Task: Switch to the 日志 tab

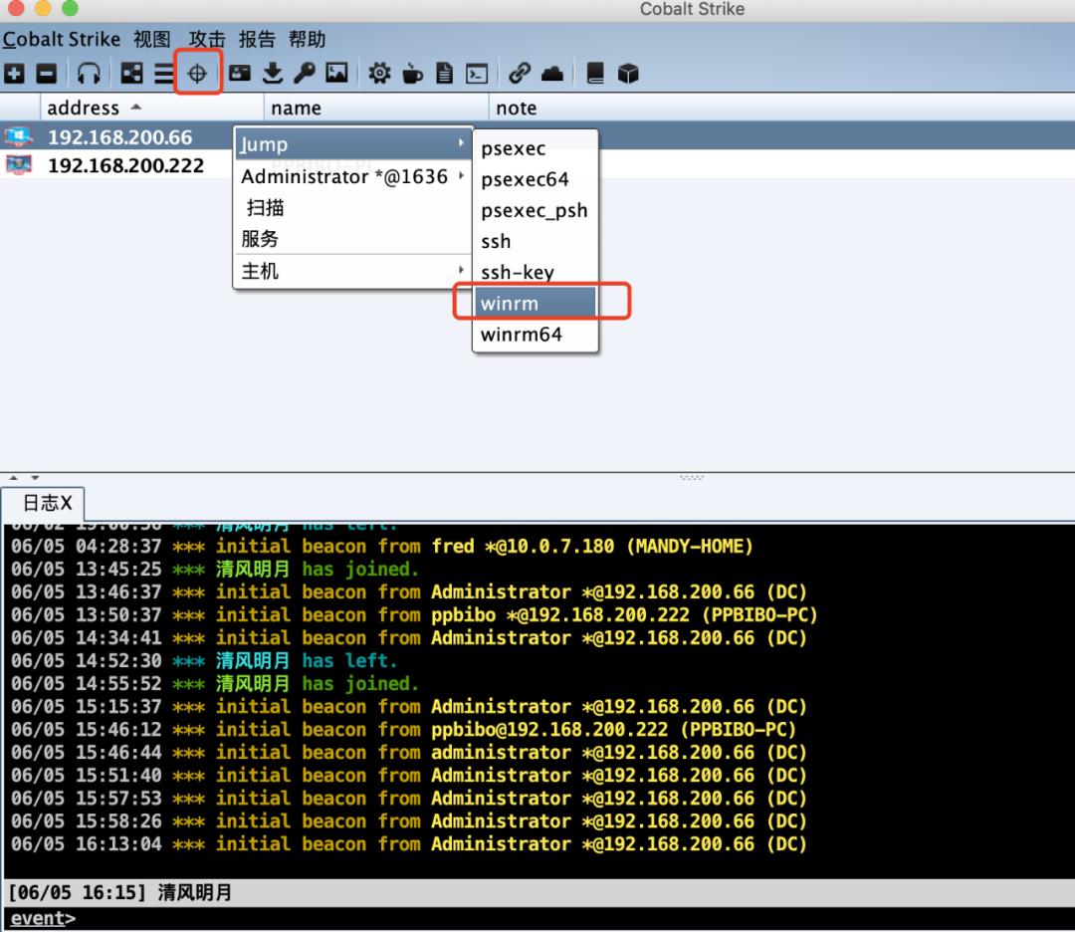Action: click(43, 504)
